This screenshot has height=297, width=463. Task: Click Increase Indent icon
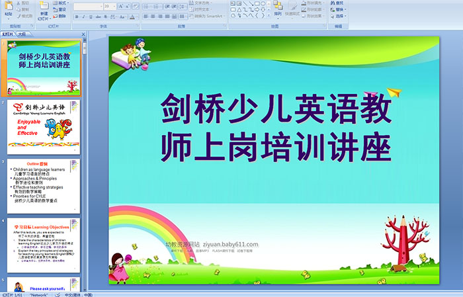click(174, 6)
